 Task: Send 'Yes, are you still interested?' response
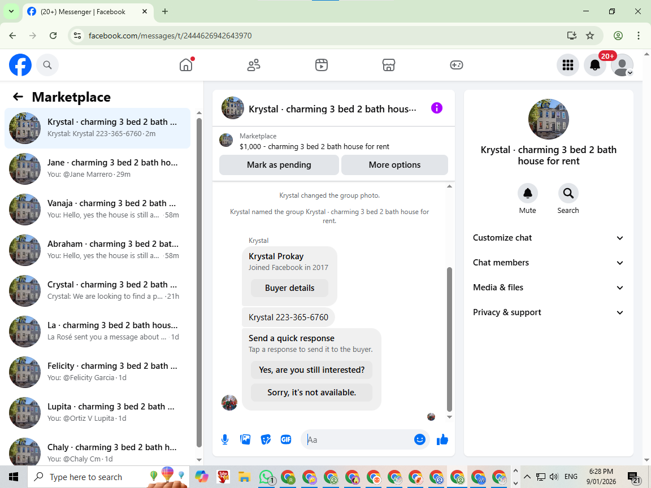(x=311, y=370)
